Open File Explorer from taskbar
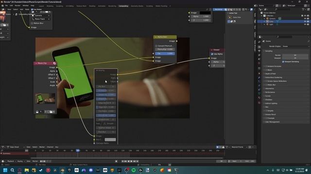This screenshot has width=311, height=174. pos(27,170)
